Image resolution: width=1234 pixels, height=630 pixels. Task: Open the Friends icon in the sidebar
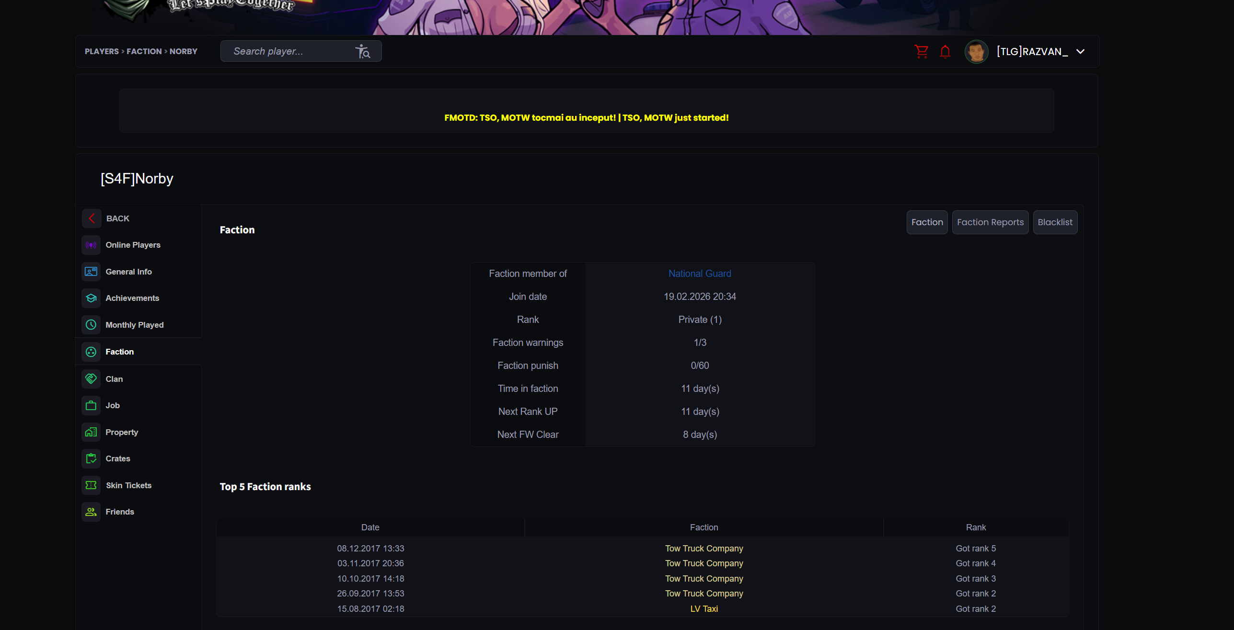91,512
